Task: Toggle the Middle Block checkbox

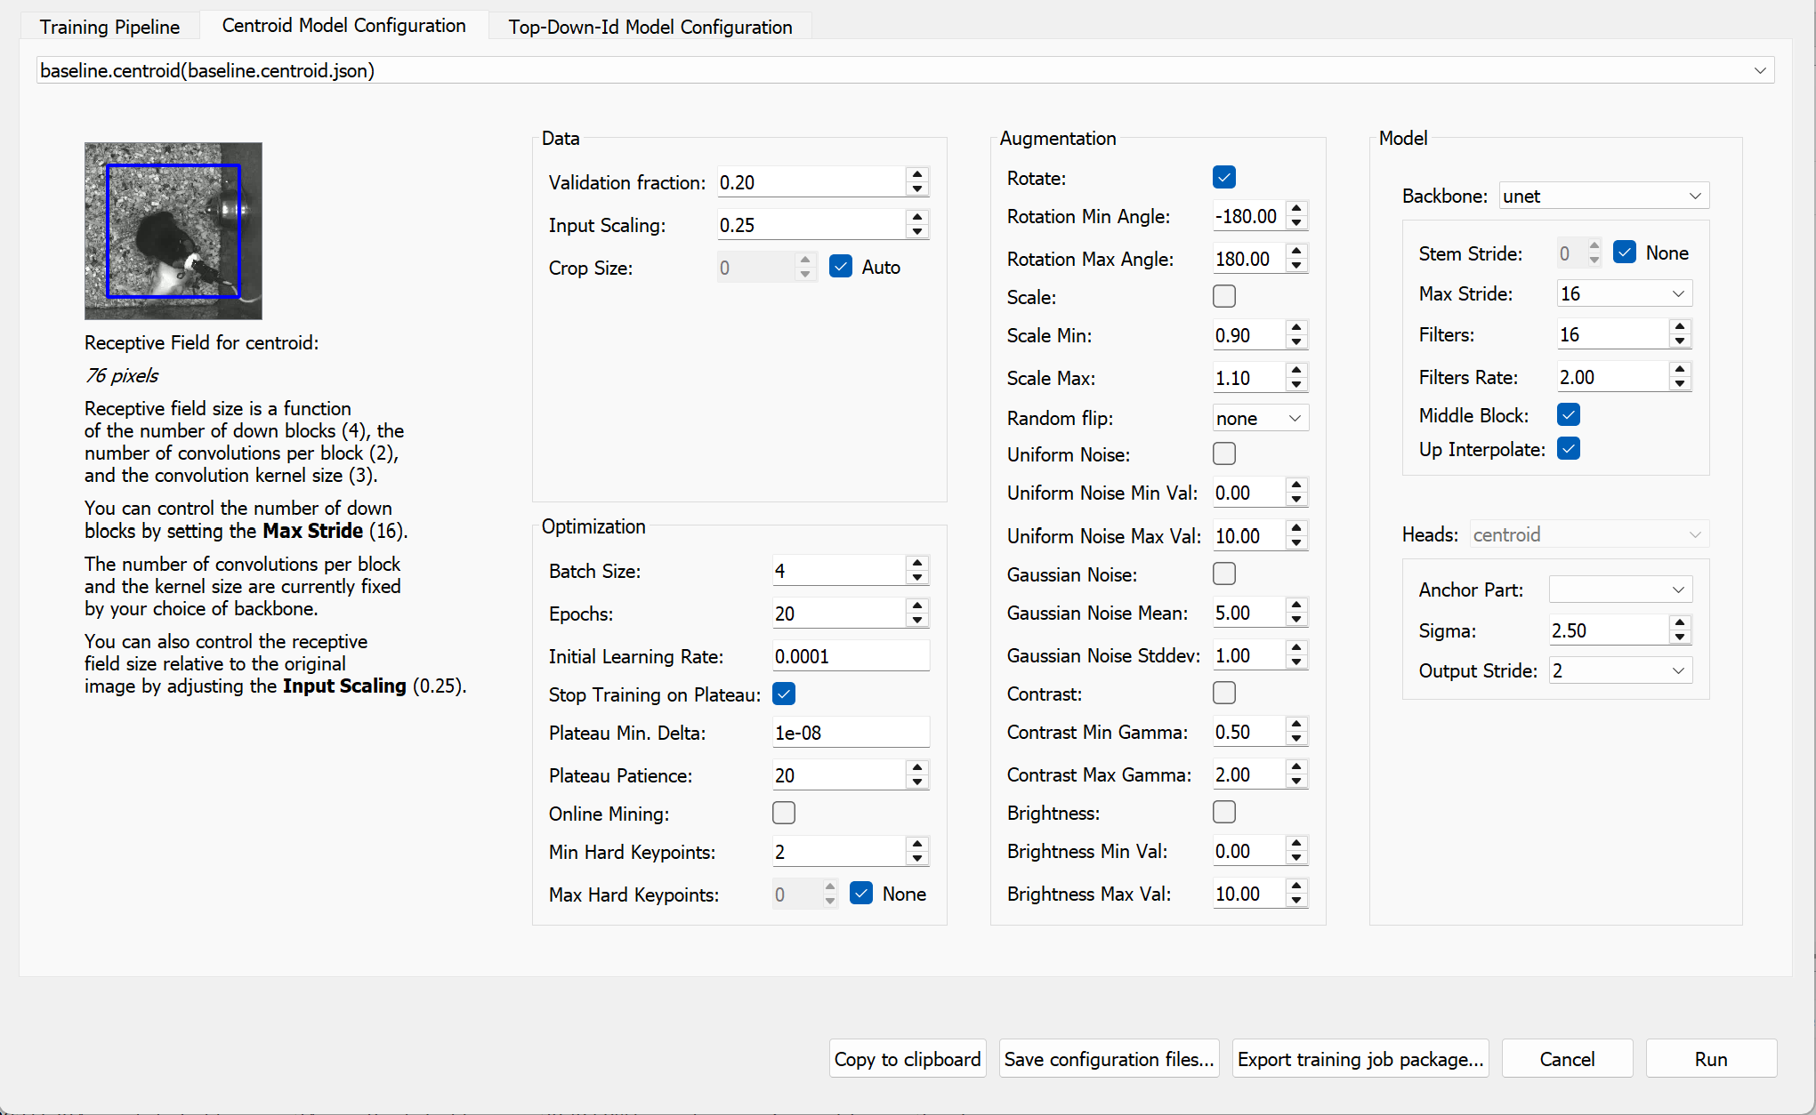Action: [1569, 414]
